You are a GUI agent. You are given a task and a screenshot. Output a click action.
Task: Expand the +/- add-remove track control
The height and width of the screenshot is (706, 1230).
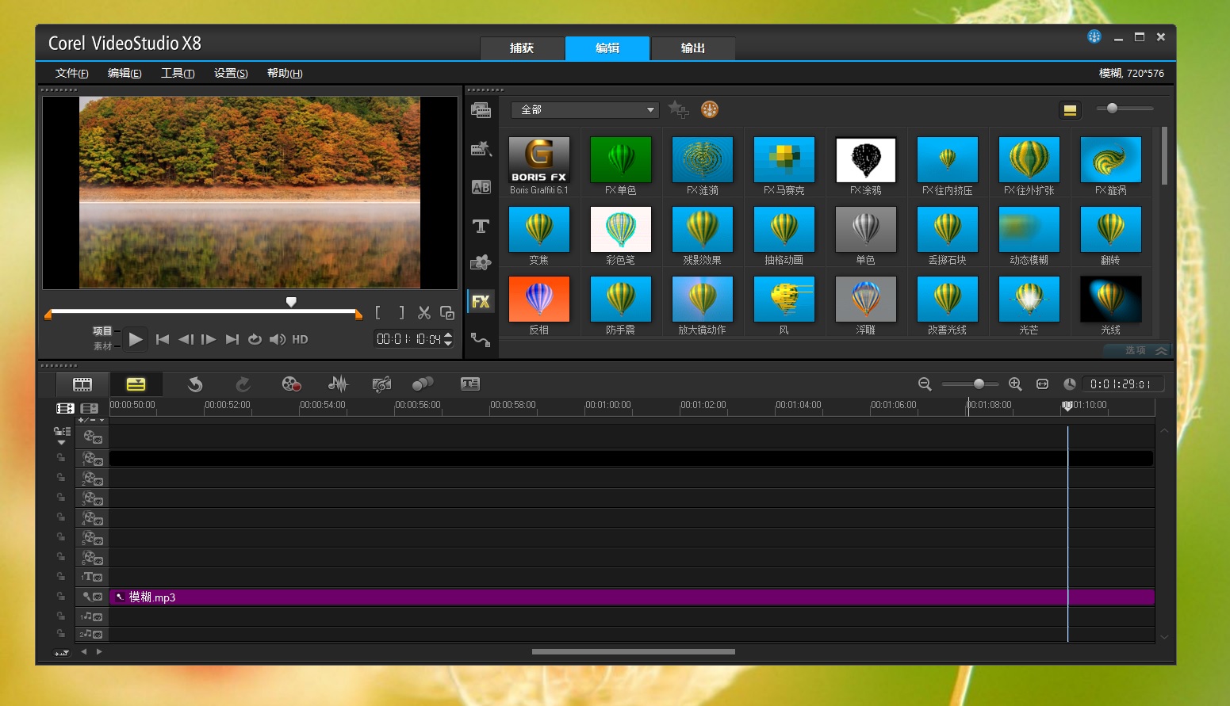pyautogui.click(x=91, y=420)
